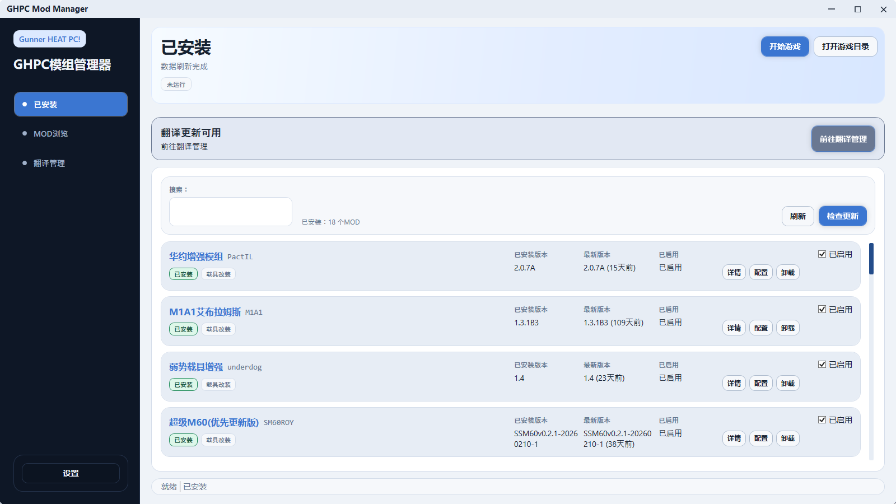Viewport: 896px width, 504px height.
Task: Open 配置 for M1A1艾布拉姆斯
Action: click(x=760, y=327)
